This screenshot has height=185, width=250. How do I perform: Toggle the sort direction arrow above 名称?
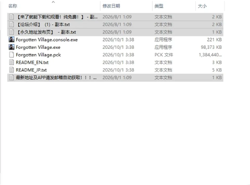(53, 2)
